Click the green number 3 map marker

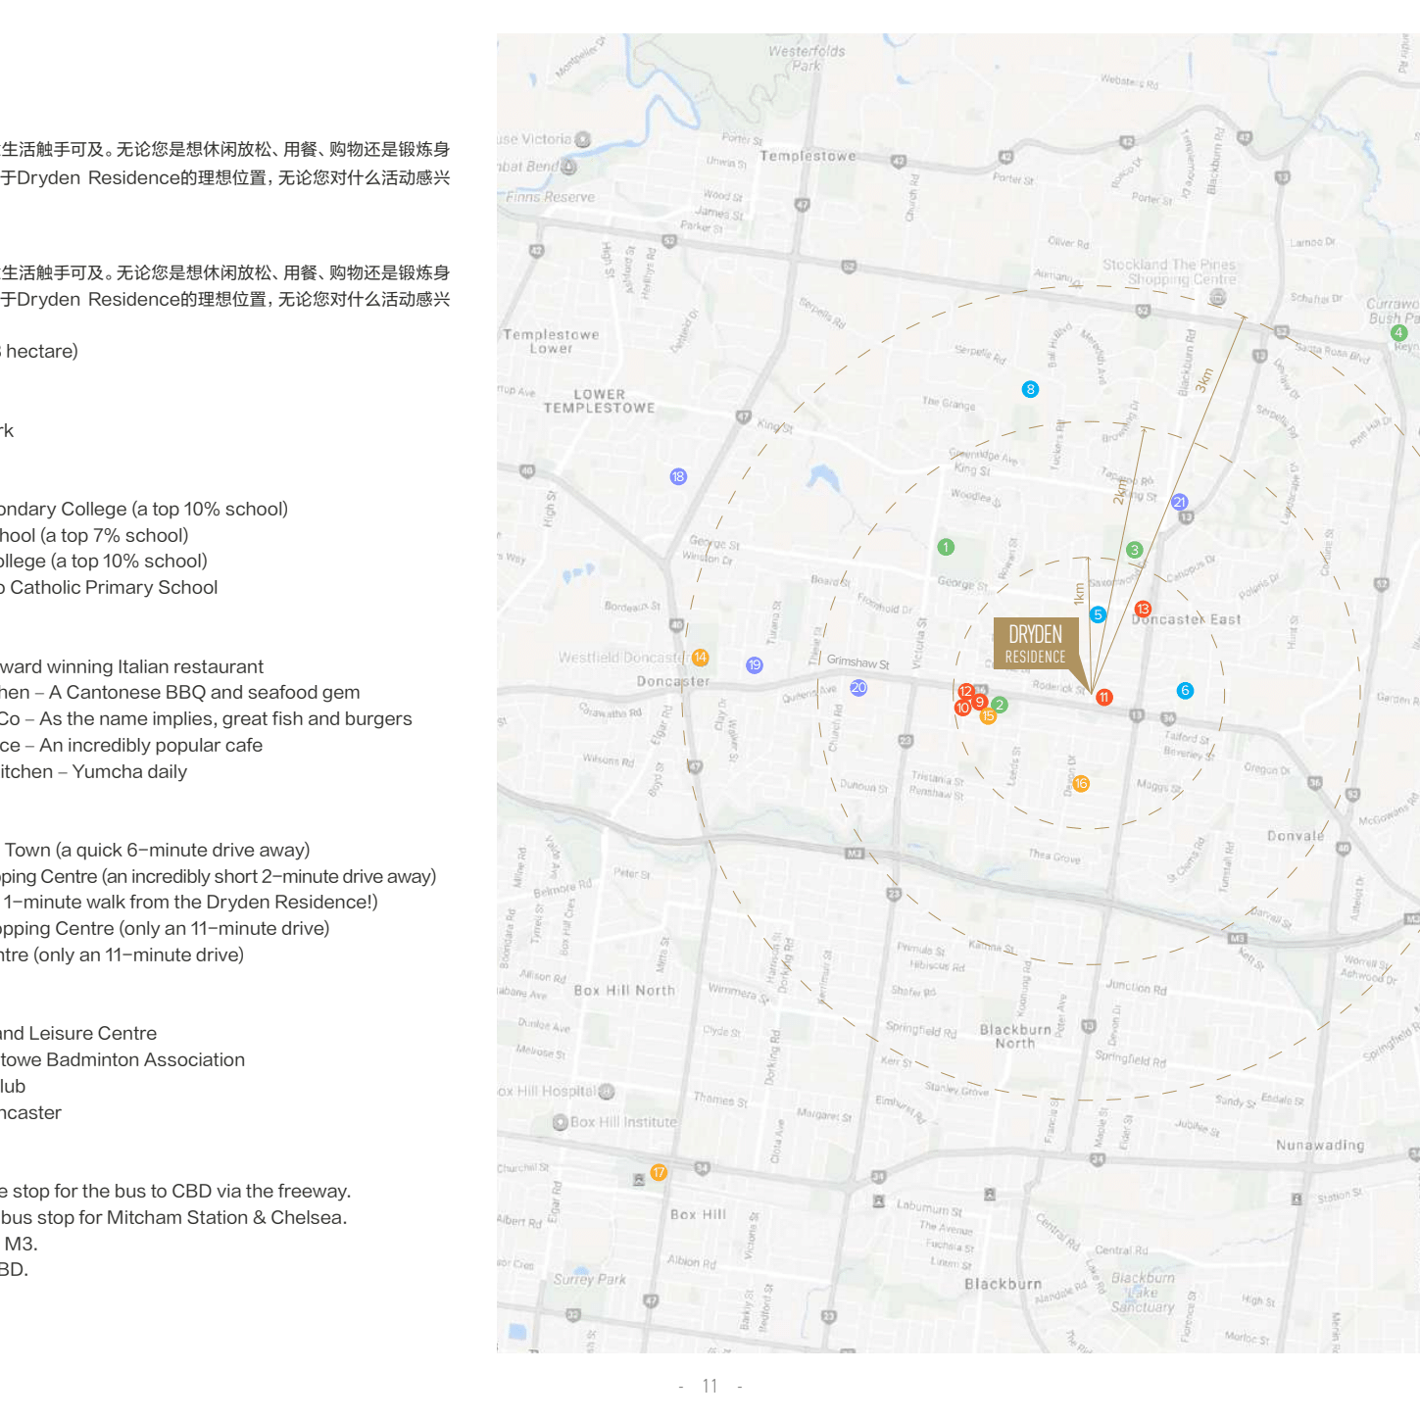coord(1135,550)
